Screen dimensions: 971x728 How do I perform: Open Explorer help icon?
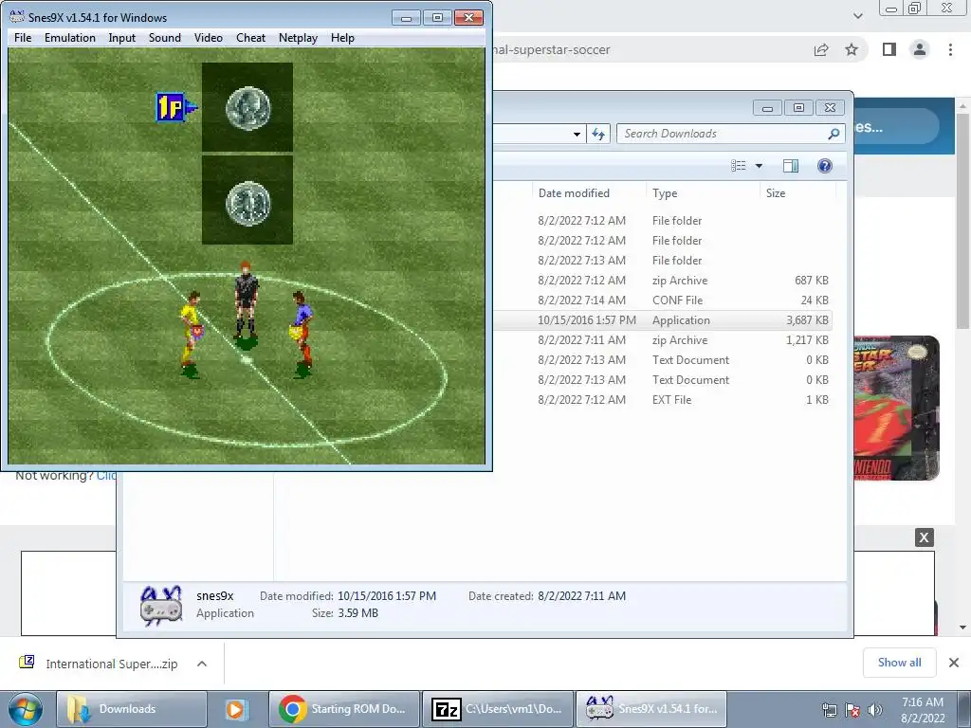(x=824, y=165)
